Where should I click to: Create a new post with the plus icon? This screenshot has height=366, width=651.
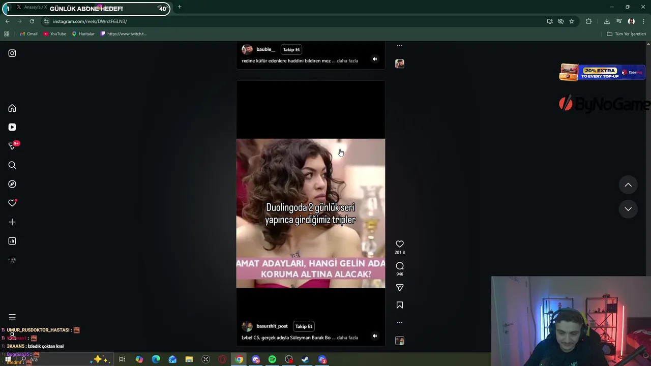click(12, 222)
